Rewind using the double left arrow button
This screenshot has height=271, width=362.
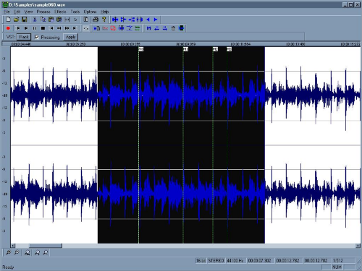click(x=59, y=28)
